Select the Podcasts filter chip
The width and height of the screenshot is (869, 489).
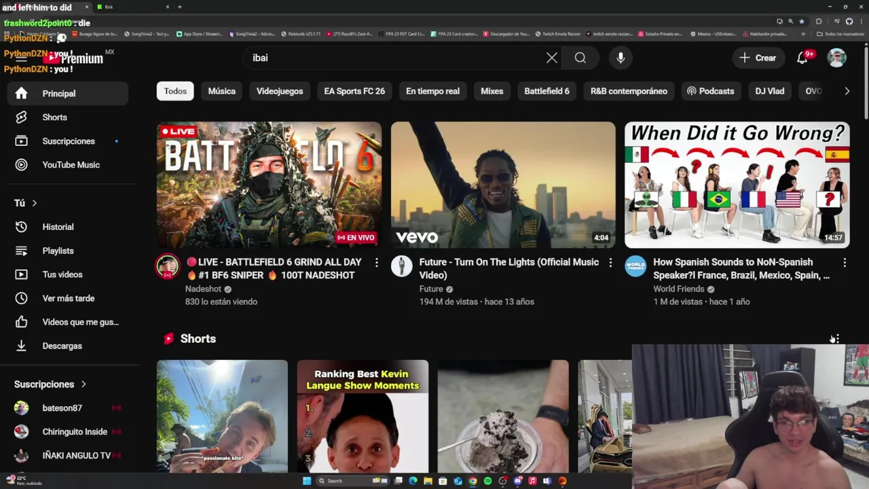711,91
